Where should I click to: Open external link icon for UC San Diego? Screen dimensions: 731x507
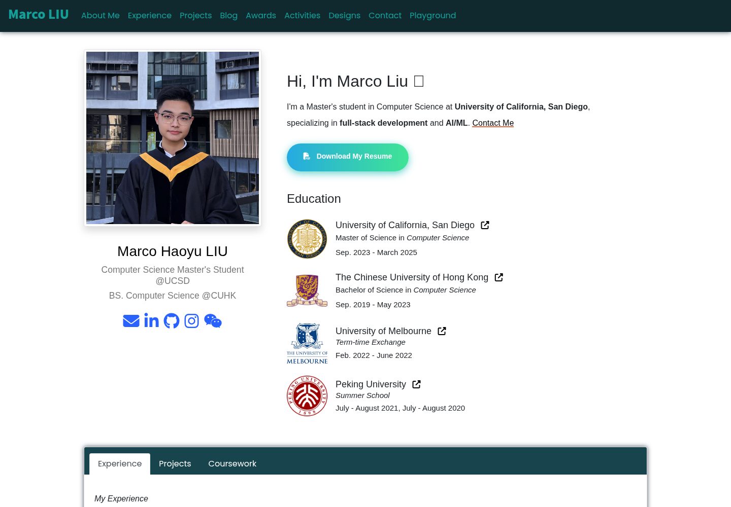click(485, 225)
